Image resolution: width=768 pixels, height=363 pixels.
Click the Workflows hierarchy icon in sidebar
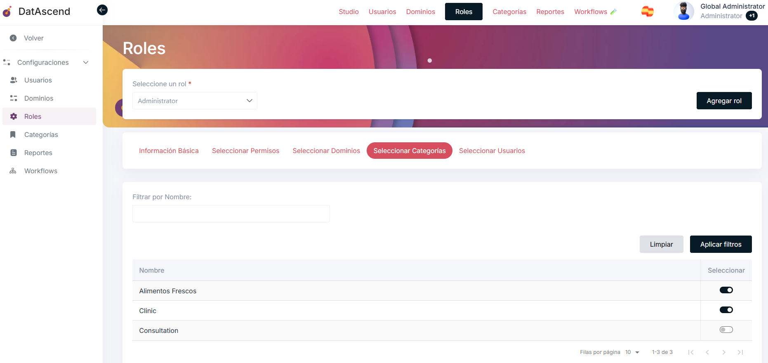tap(13, 171)
